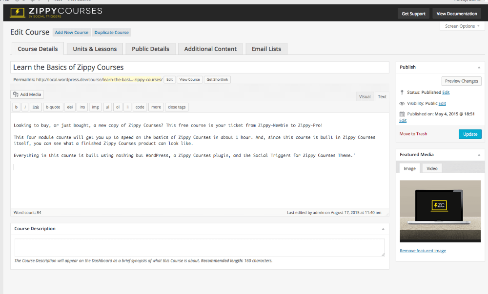Click the 'Last edited by admin' status text
Image resolution: width=488 pixels, height=294 pixels.
pyautogui.click(x=334, y=213)
